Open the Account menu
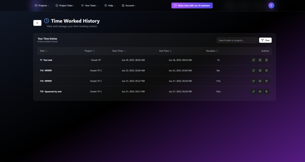This screenshot has width=305, height=162. pos(129,5)
